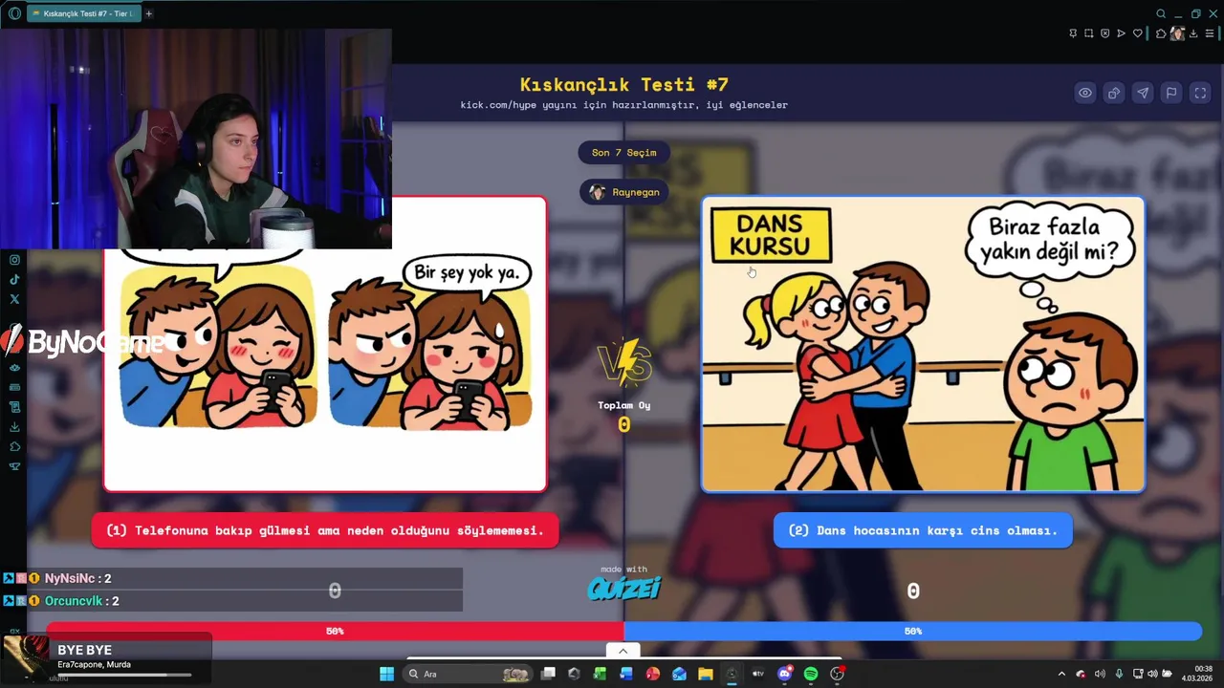
Task: Open Task View on the taskbar
Action: pyautogui.click(x=547, y=674)
